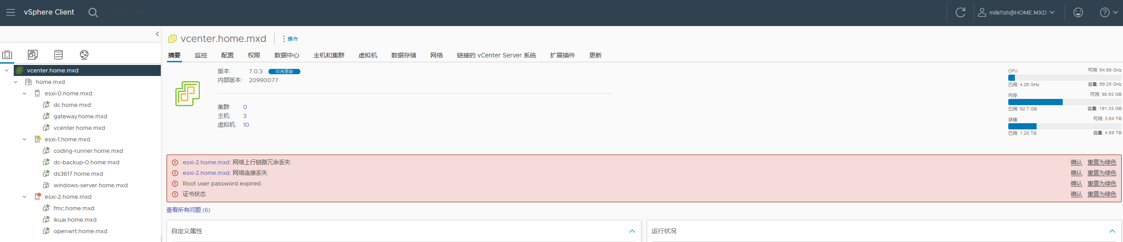The image size is (1123, 242).
Task: Select host esxi-1.home.mxd with warning
Action: click(67, 139)
